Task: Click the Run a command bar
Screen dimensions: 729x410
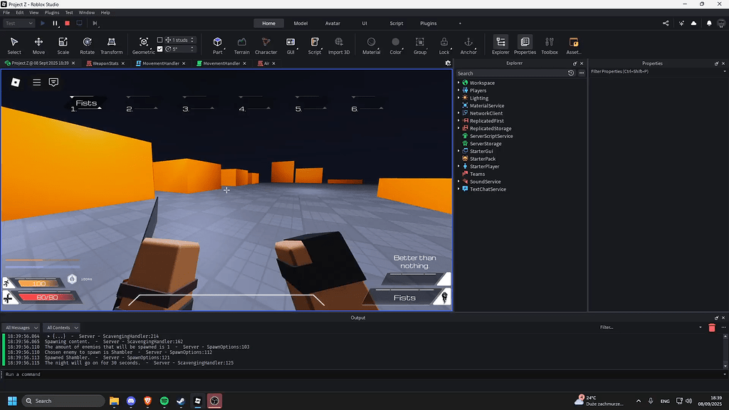Action: coord(71,373)
